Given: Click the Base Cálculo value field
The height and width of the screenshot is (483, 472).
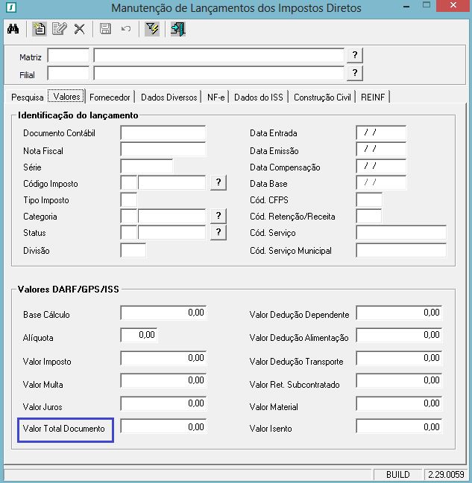Looking at the screenshot, I should (163, 313).
